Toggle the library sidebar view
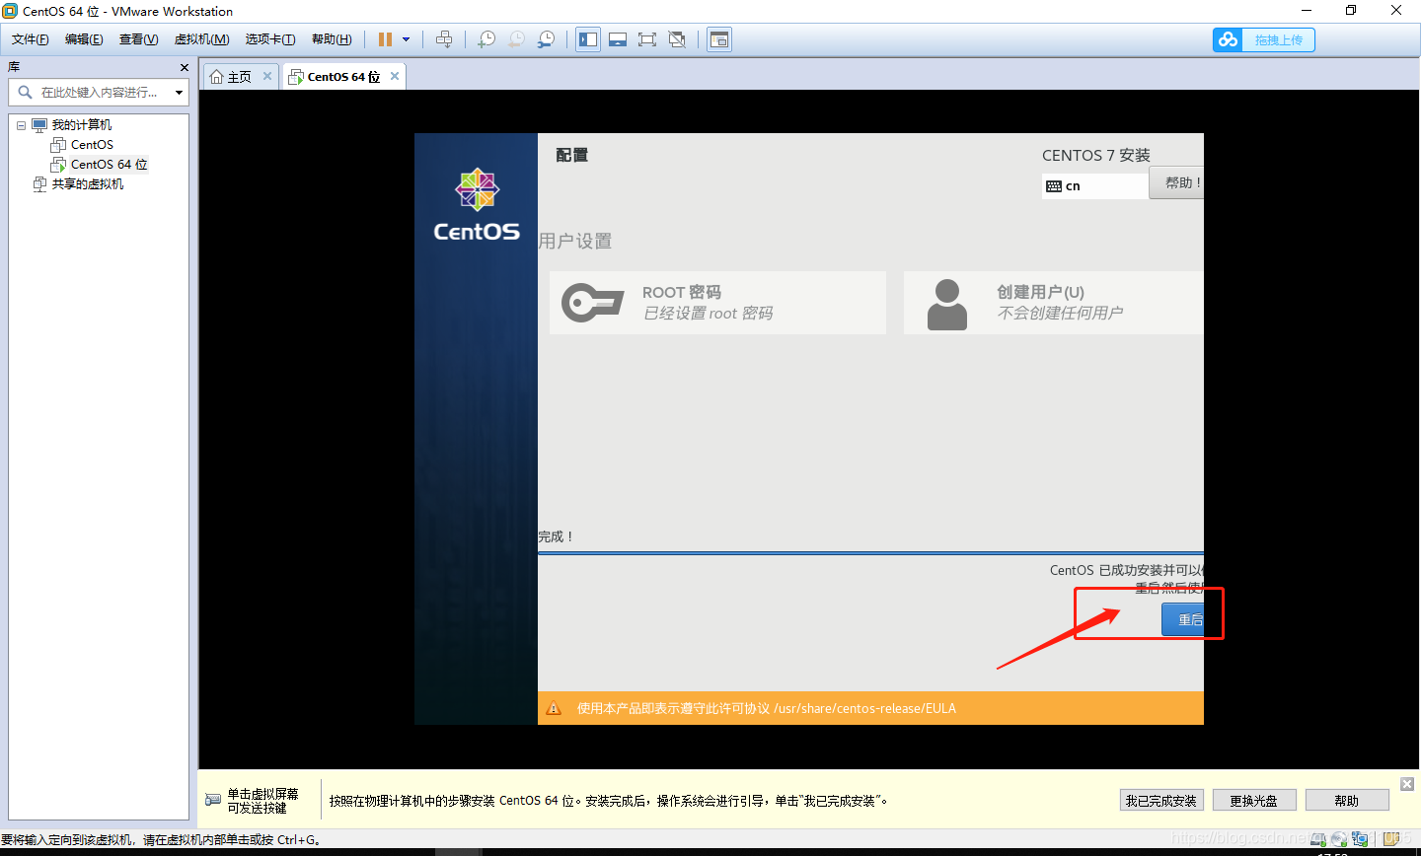Image resolution: width=1421 pixels, height=856 pixels. 588,39
